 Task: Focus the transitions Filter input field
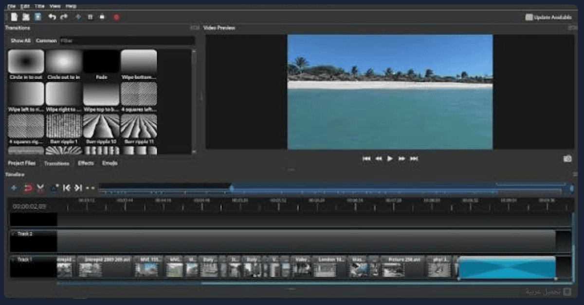pyautogui.click(x=127, y=41)
